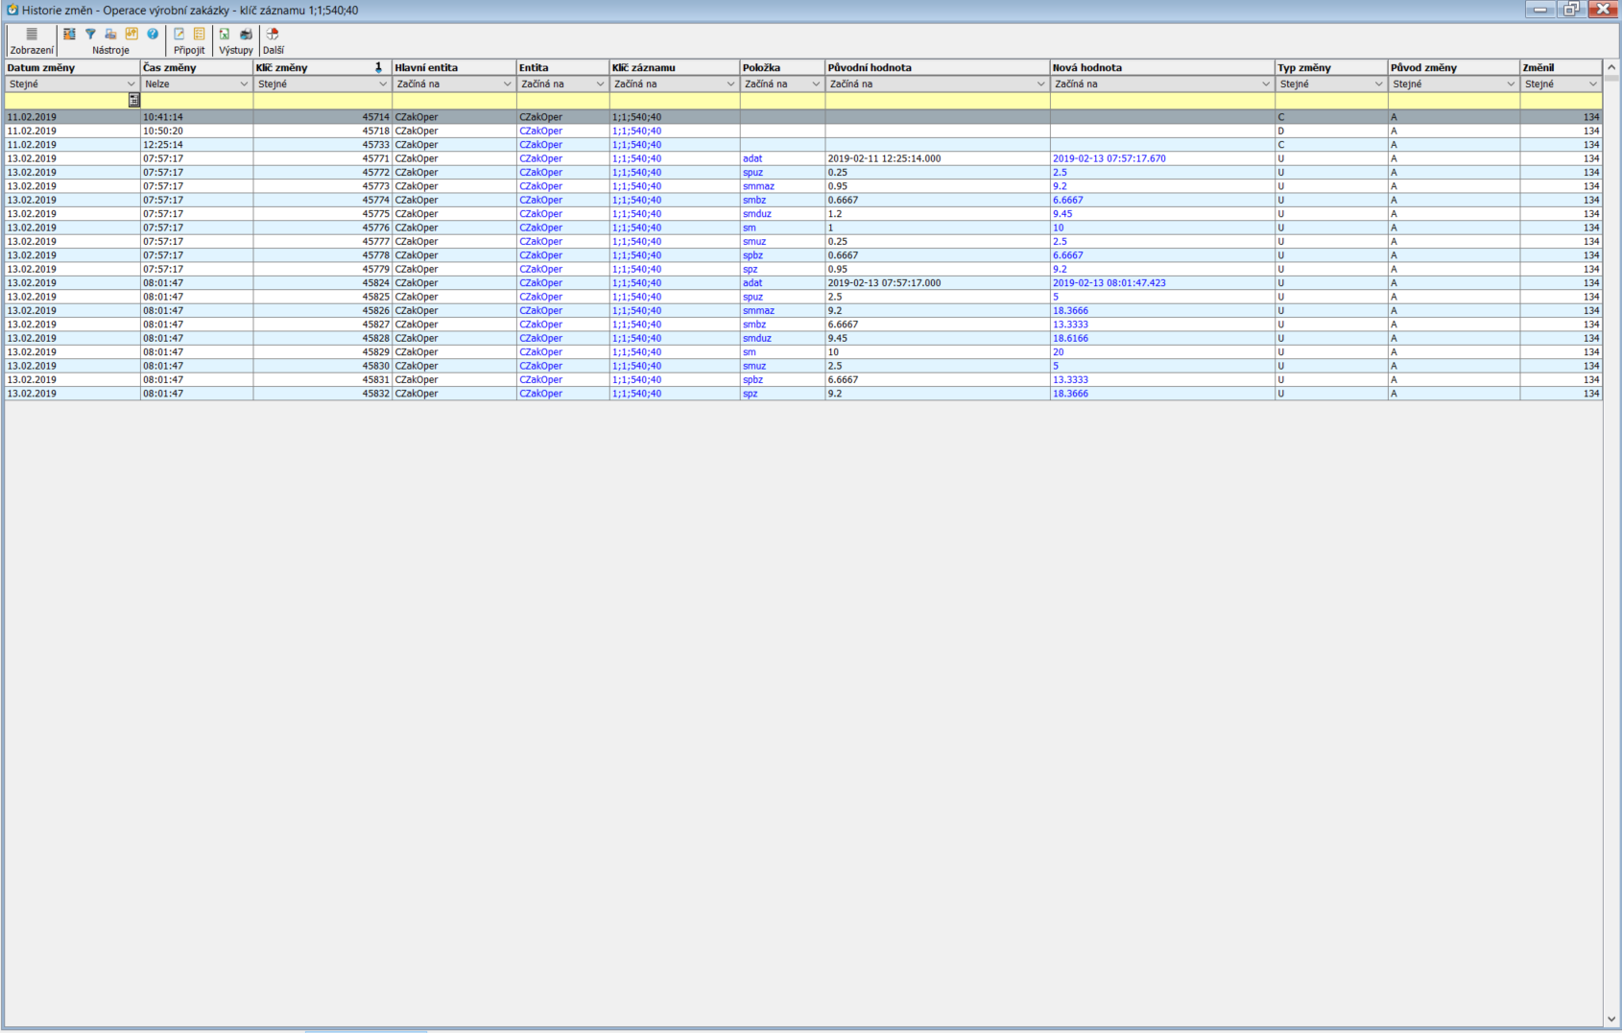Screen dimensions: 1622x1033
Task: Click the note-with-pencil icon in Připojit
Action: [x=179, y=35]
